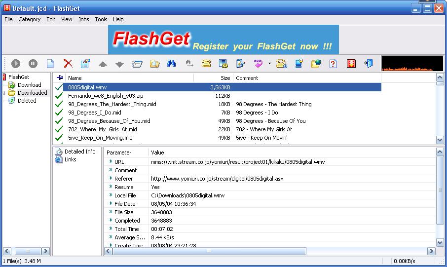Viewport: 447px width, 267px height.
Task: Click the Move up arrow icon
Action: click(103, 64)
